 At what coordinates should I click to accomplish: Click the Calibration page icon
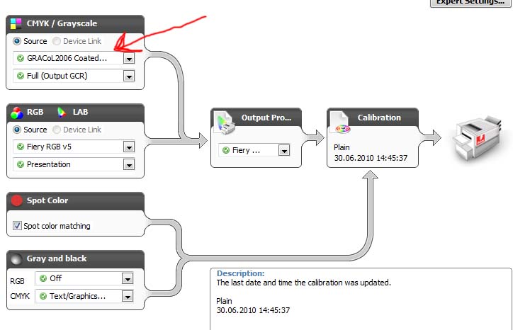[x=340, y=122]
